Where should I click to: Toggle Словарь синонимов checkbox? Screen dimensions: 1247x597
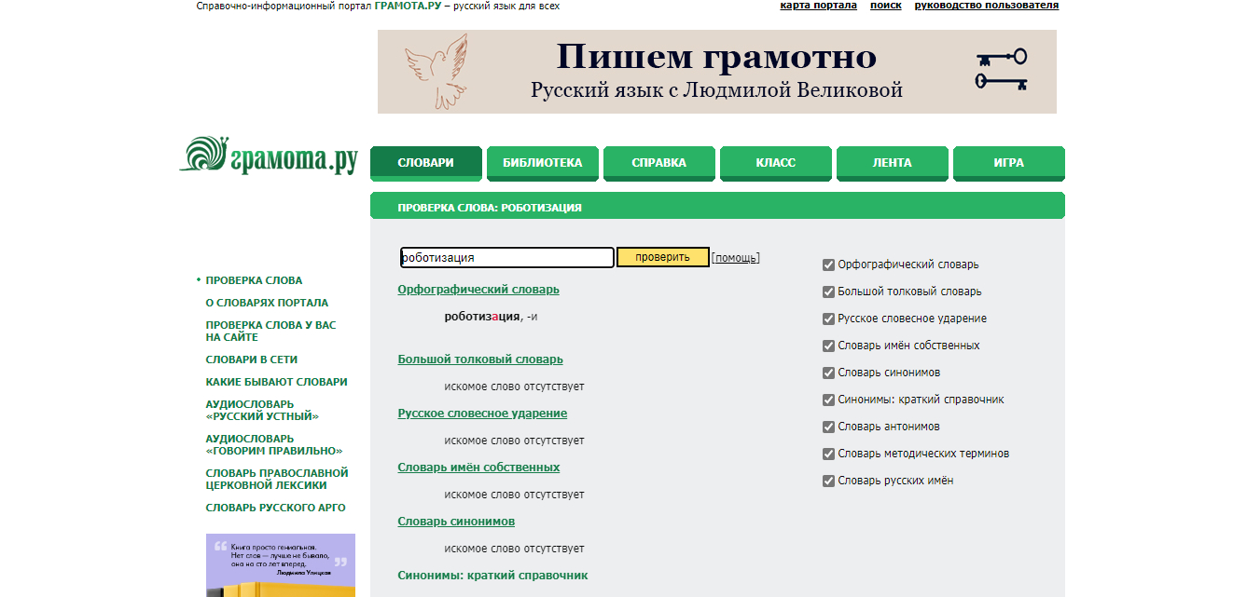828,373
